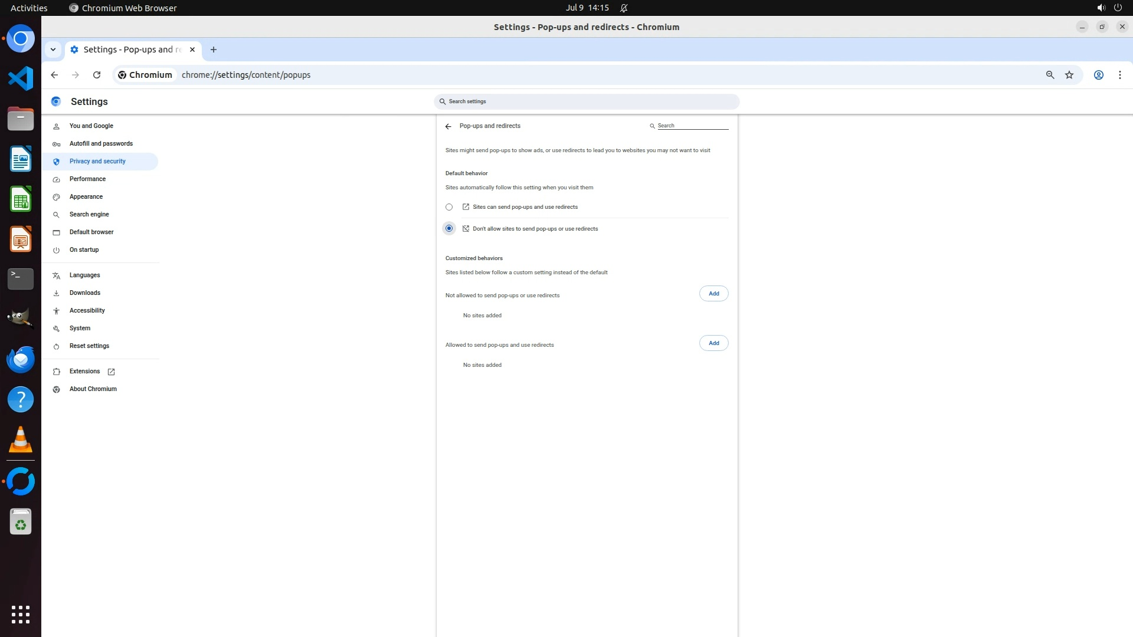Click the back arrow beside Pop-ups and redirects
1133x637 pixels.
point(448,126)
